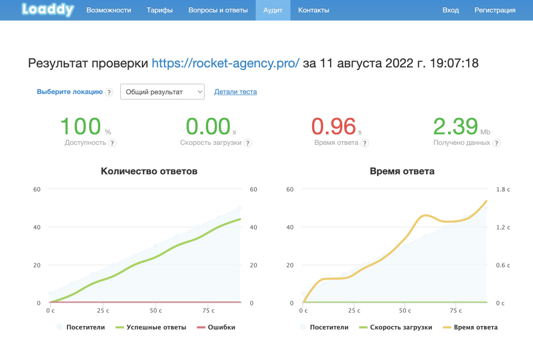Click the 2.39 Mb data value
Viewport: 533px width, 345px height.
(x=461, y=126)
